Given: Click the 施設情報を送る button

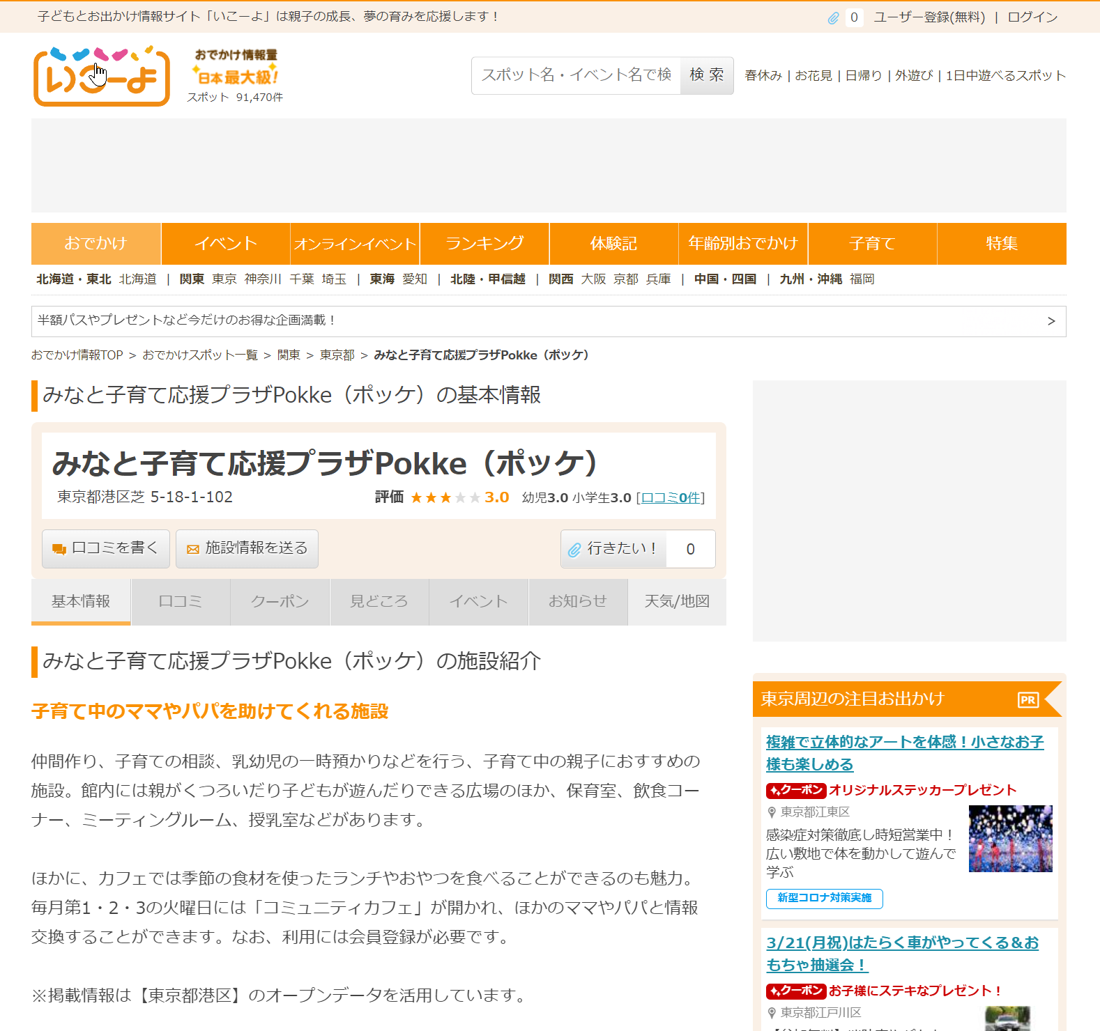Looking at the screenshot, I should tap(247, 549).
